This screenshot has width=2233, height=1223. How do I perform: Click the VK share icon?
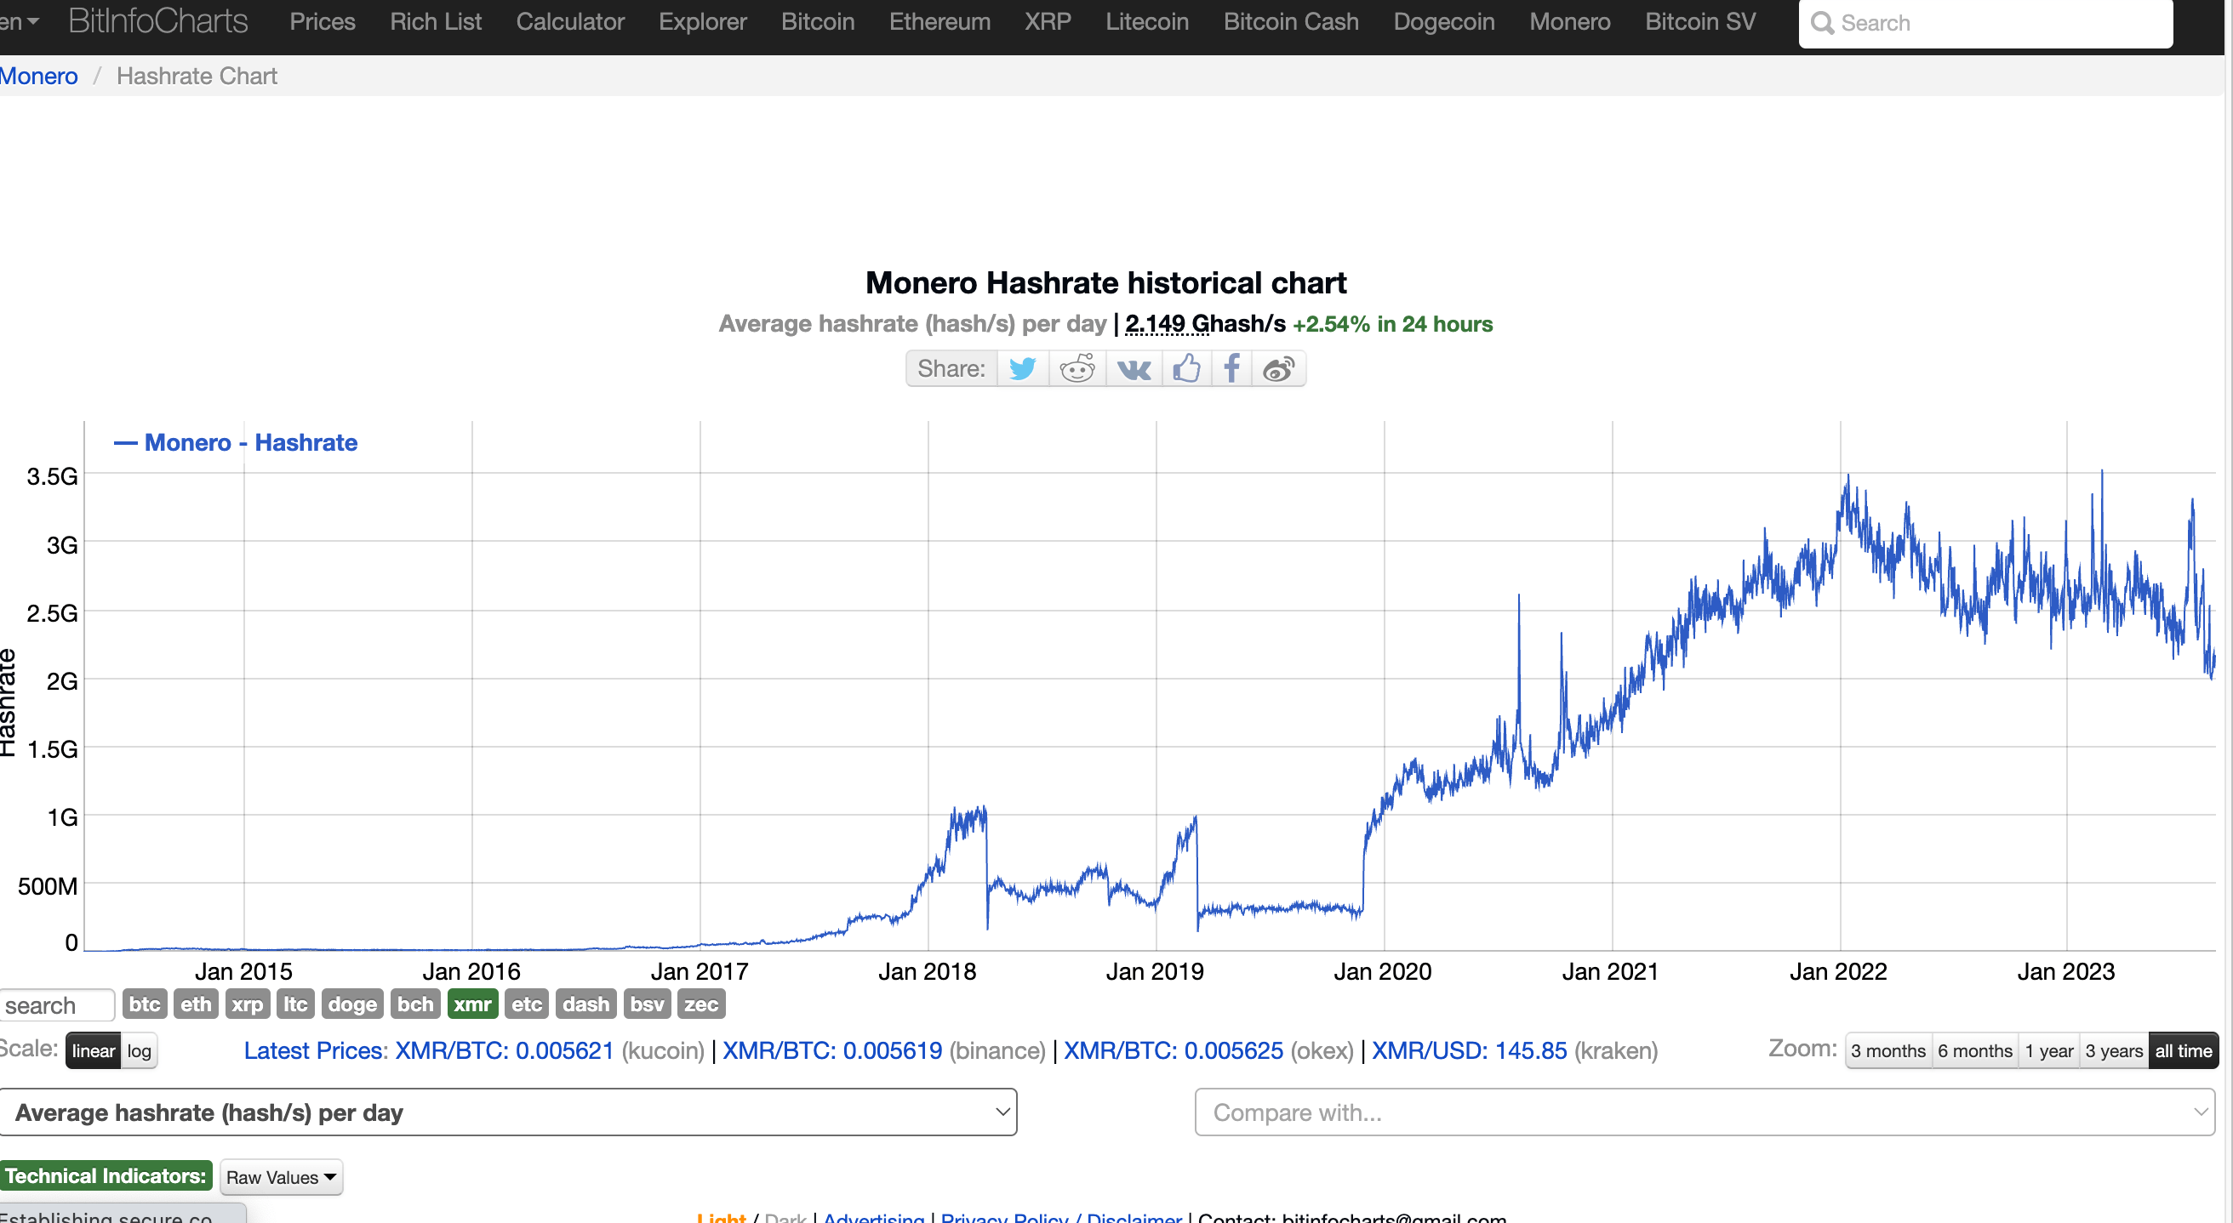[1132, 367]
